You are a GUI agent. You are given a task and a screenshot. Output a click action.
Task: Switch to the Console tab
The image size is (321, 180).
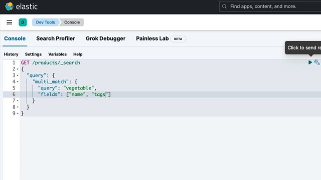[x=15, y=38]
